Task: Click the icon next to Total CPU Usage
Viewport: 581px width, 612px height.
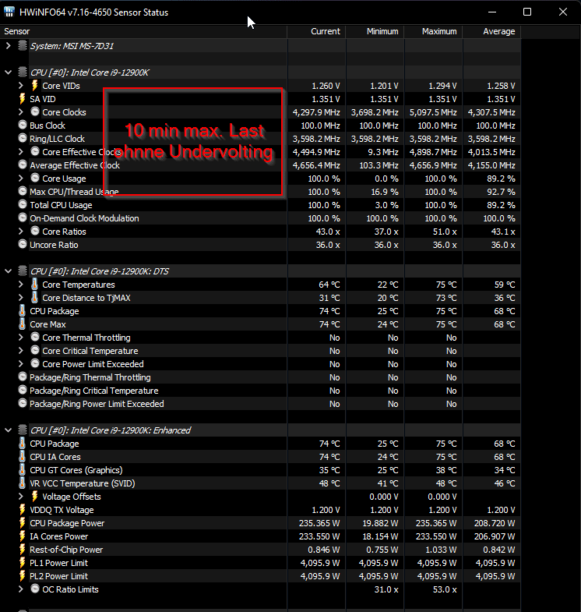Action: pos(23,204)
